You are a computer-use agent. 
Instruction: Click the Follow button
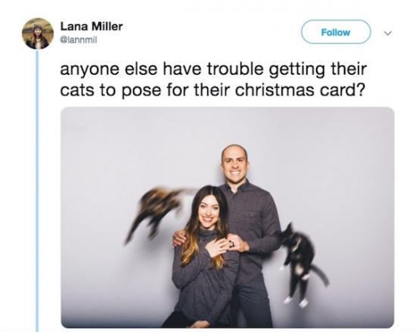[x=336, y=32]
